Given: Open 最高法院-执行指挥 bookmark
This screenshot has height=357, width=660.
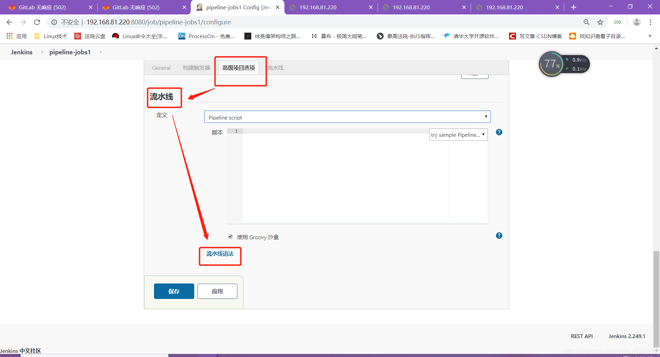Looking at the screenshot, I should click(406, 36).
